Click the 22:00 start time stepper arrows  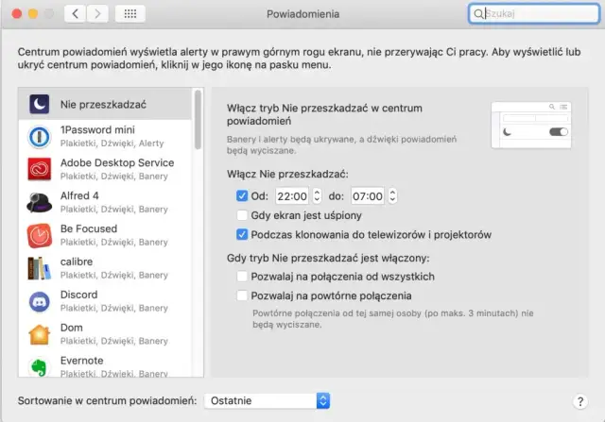[x=317, y=195]
